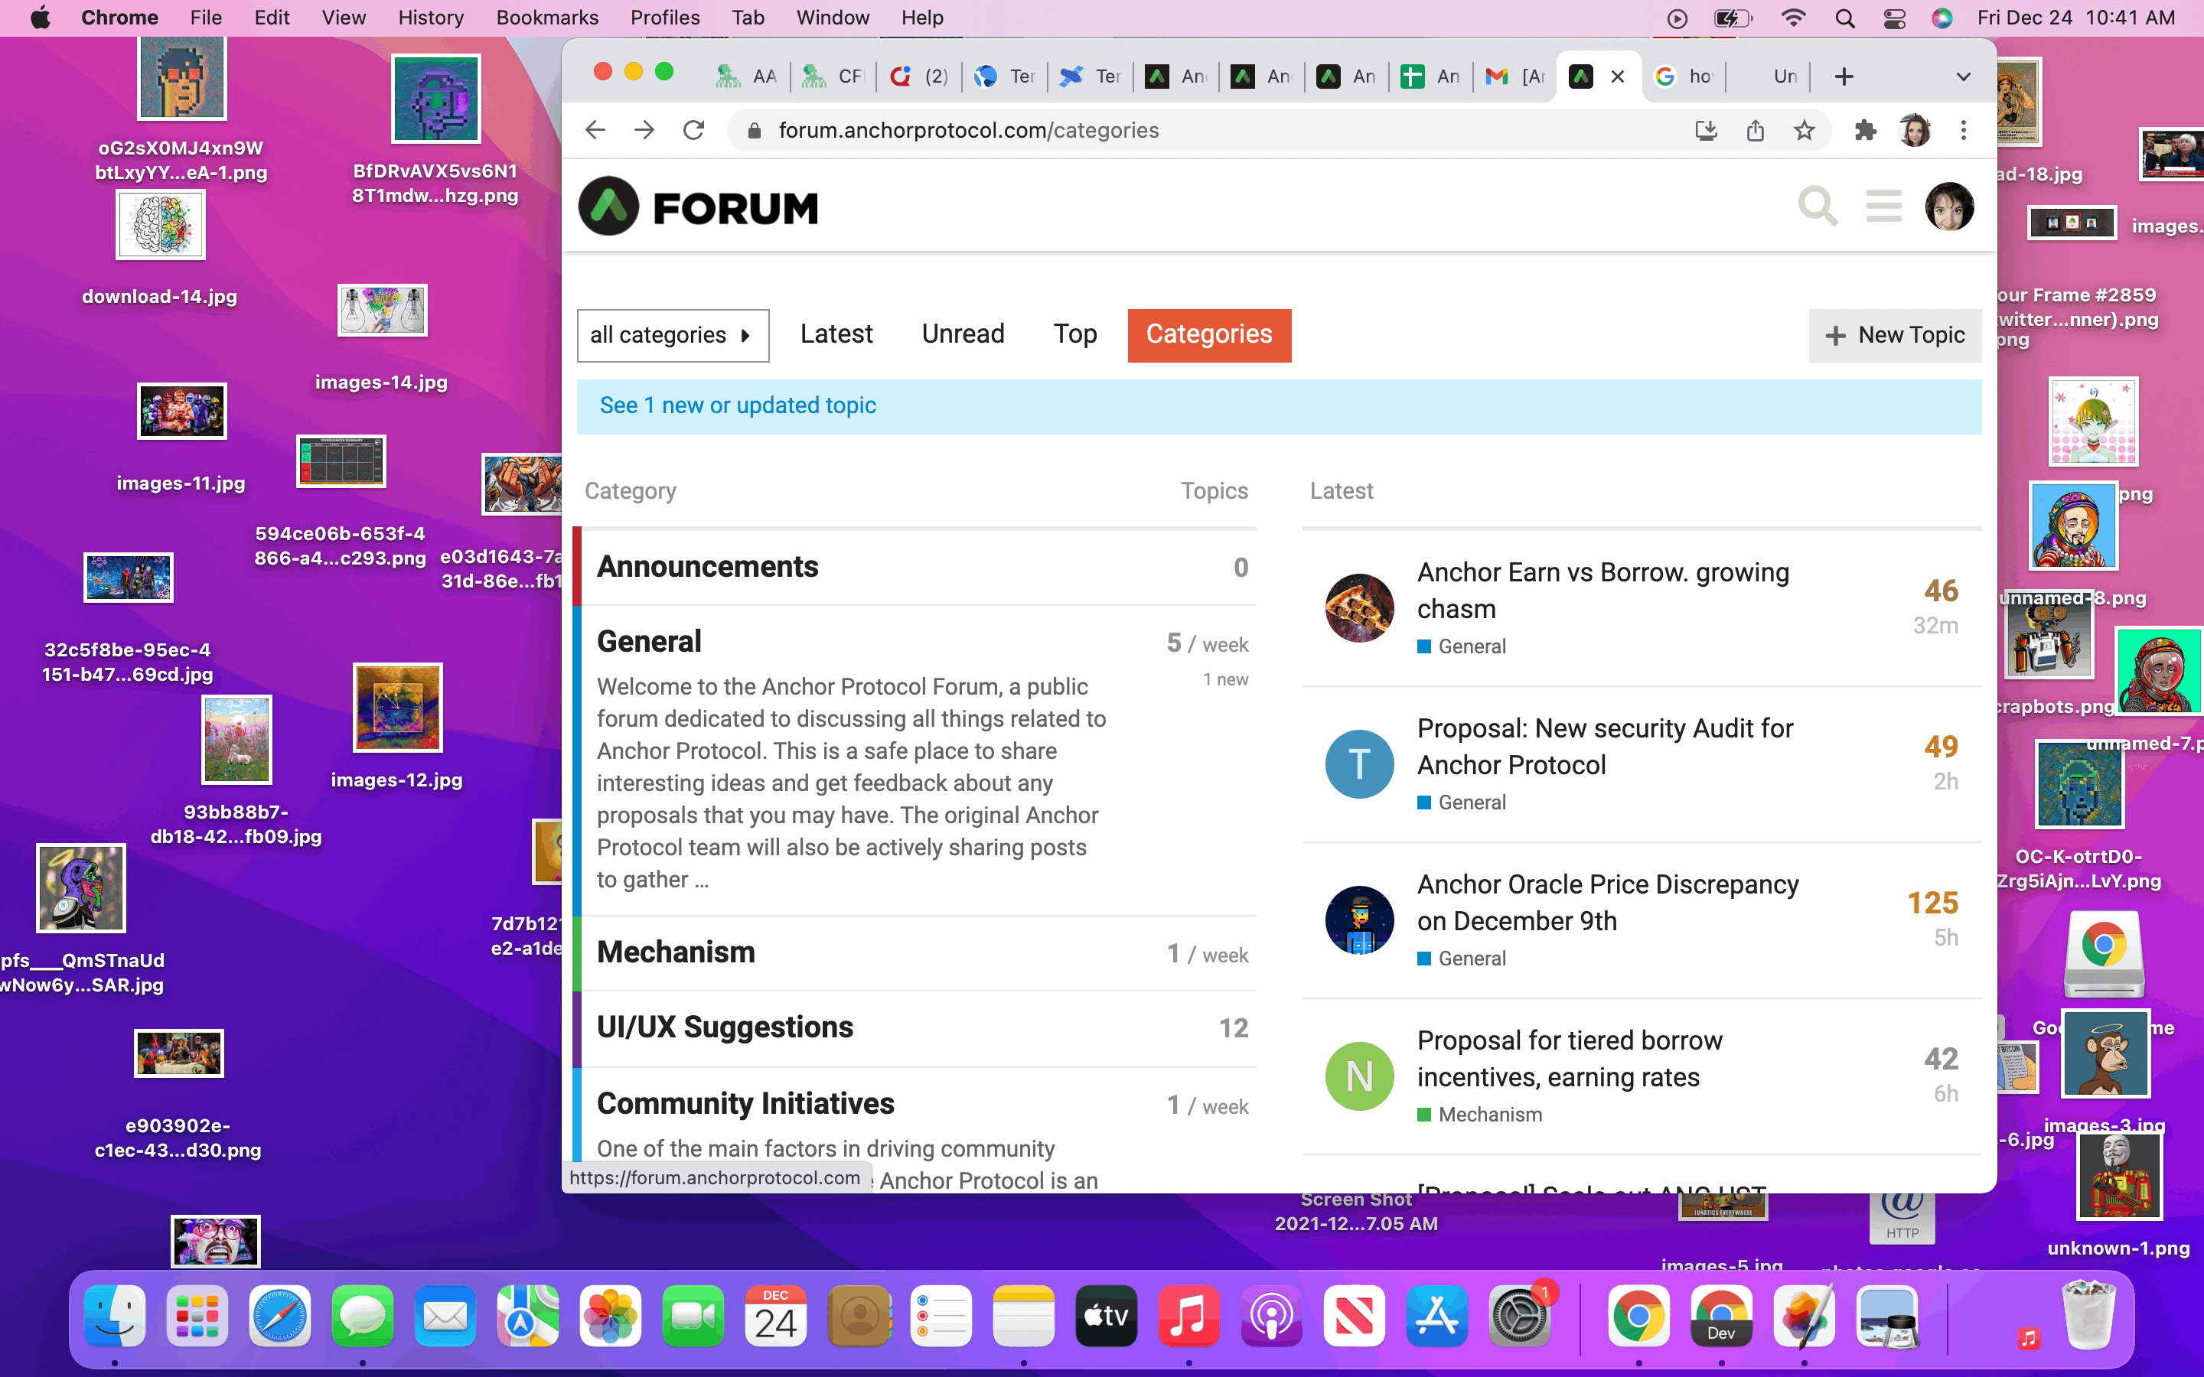2204x1377 pixels.
Task: Go back with Chrome back arrow
Action: tap(595, 130)
